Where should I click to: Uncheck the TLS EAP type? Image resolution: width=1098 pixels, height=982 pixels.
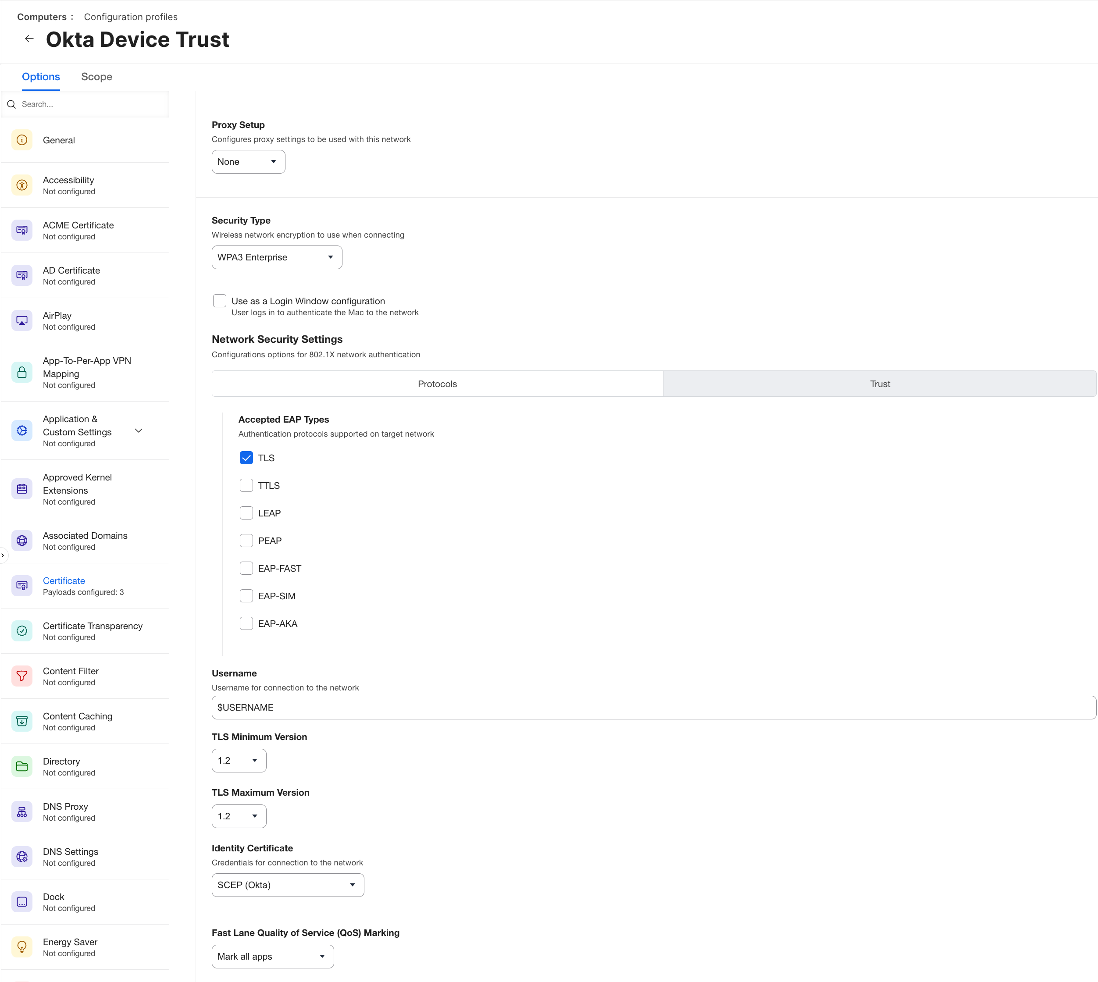246,458
